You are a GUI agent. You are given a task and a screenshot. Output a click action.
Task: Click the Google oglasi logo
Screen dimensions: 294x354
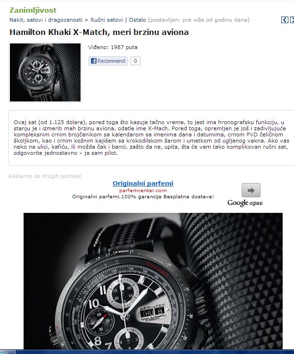(245, 203)
